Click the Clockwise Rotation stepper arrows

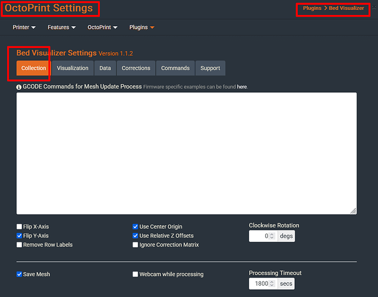[x=272, y=236]
